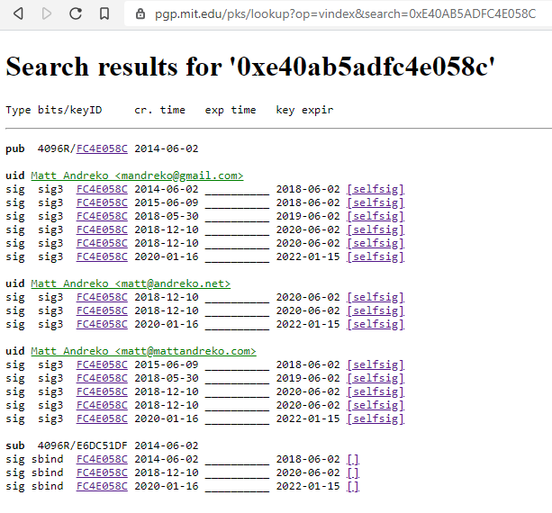Click empty brackets link in sbind 2018-12-10 row
The width and height of the screenshot is (552, 513).
pyautogui.click(x=353, y=472)
